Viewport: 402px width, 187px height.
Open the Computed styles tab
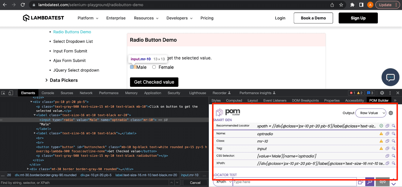pyautogui.click(x=234, y=101)
